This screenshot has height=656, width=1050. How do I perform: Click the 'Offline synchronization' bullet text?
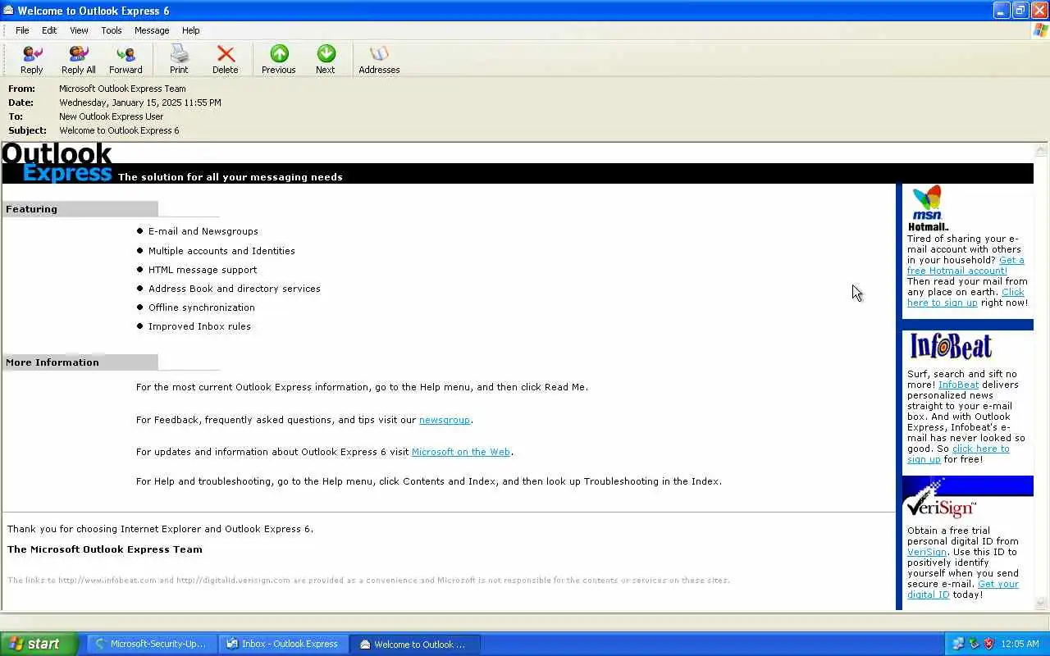202,307
